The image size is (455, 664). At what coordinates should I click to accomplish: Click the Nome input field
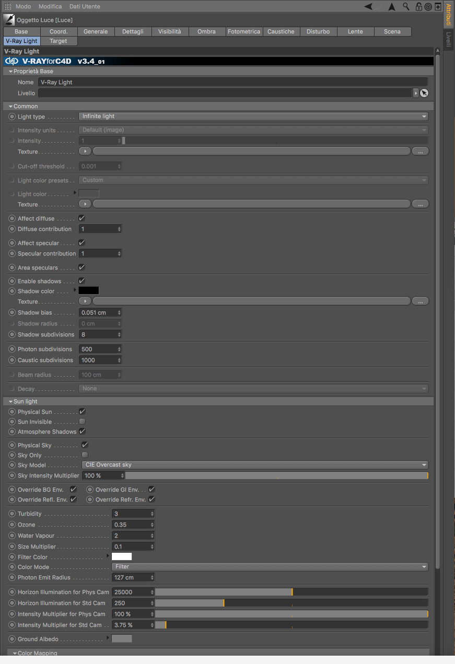click(x=232, y=82)
